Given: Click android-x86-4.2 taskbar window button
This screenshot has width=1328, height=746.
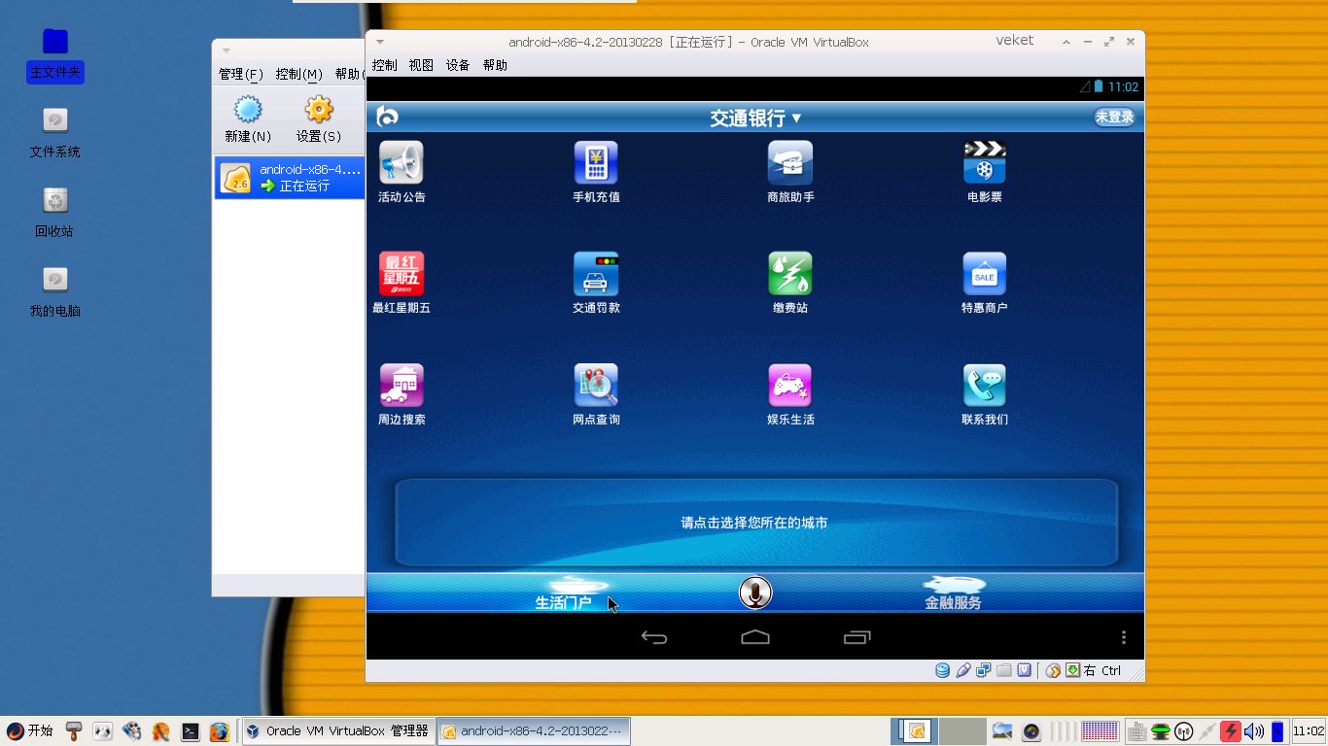Looking at the screenshot, I should pos(534,731).
